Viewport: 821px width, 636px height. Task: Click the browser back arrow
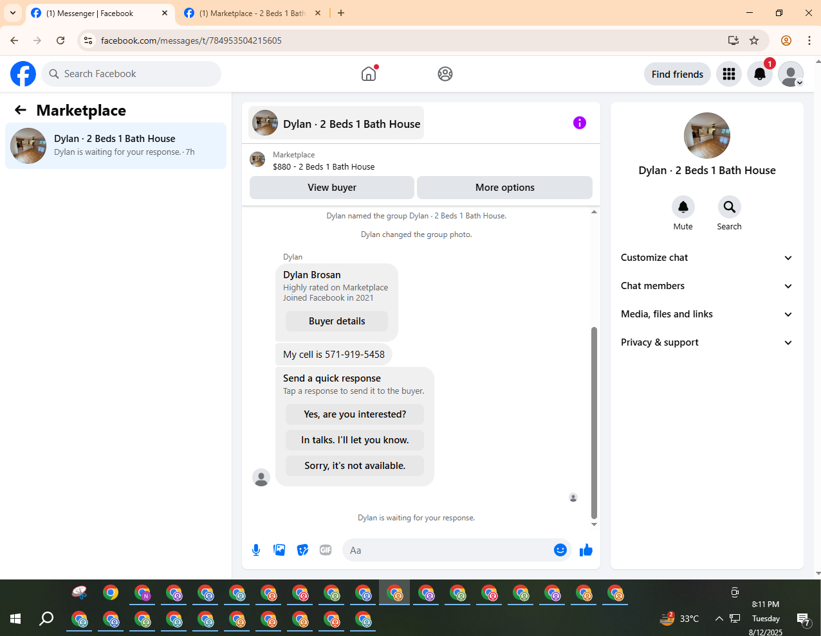point(14,40)
